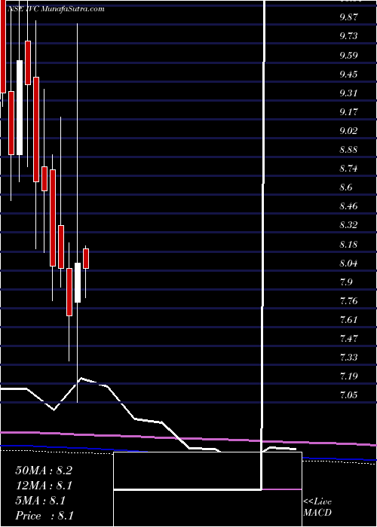Screen dimensions: 377x527
Task: Click the 9.59 price axis label
Action: click(348, 55)
